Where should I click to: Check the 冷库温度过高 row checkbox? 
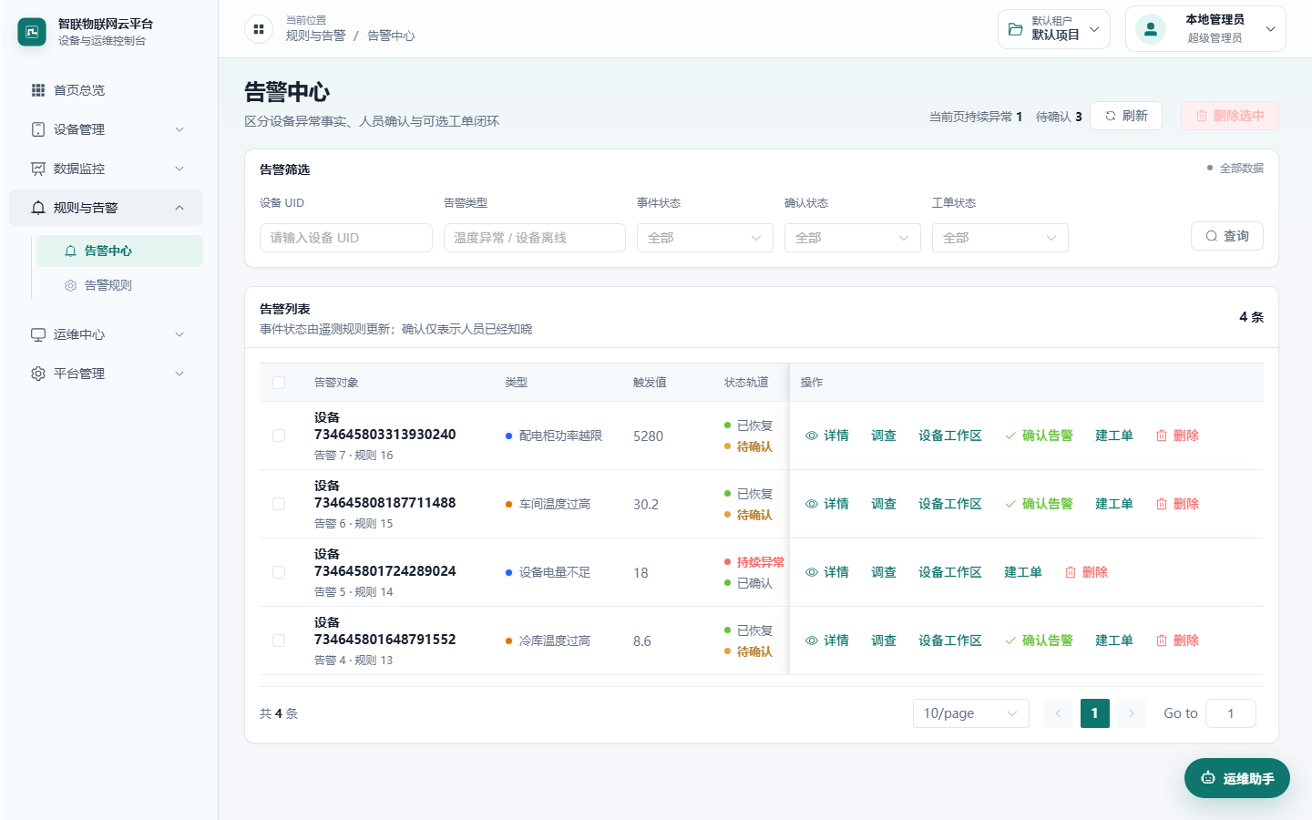click(x=279, y=641)
